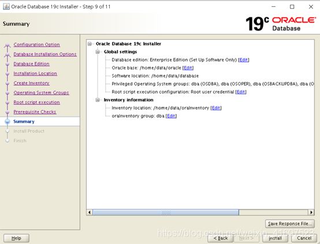Click the horizontal scrollbar thumb
The image size is (320, 244).
coord(166,212)
